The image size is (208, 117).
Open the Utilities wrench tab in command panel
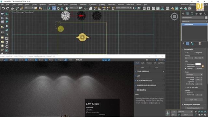point(205,14)
